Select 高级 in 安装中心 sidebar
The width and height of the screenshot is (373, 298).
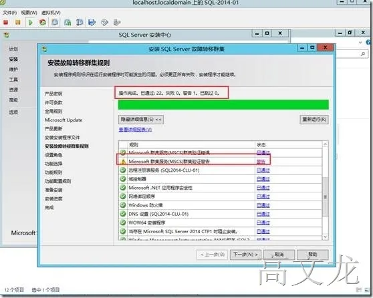(x=13, y=100)
